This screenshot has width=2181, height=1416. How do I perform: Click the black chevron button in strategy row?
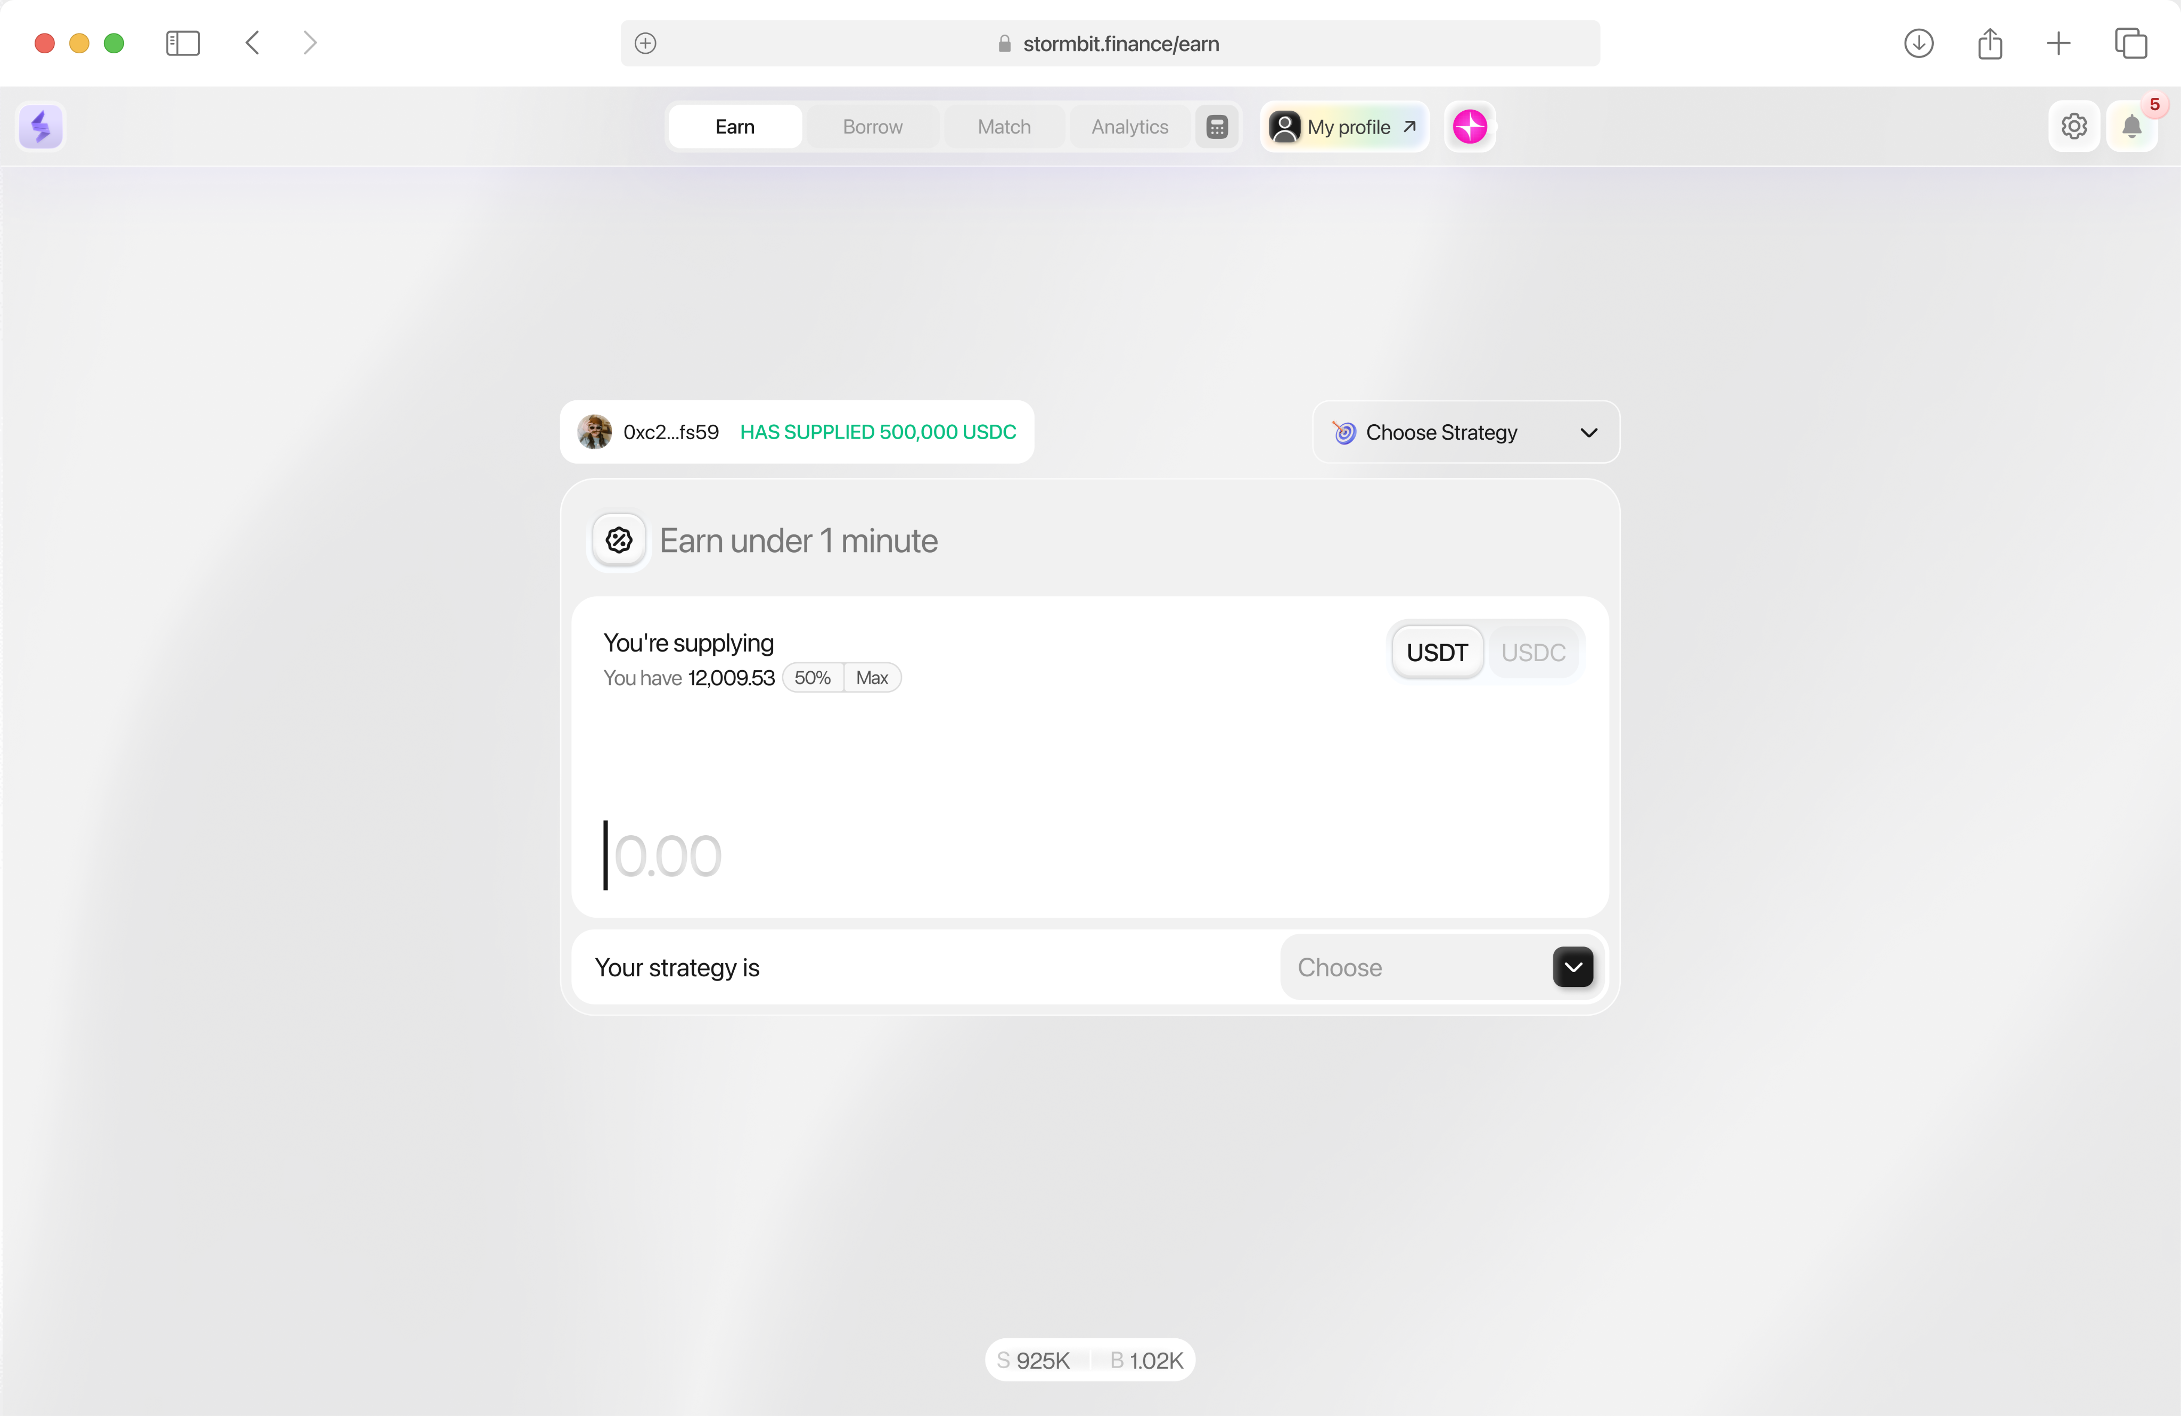click(x=1572, y=967)
